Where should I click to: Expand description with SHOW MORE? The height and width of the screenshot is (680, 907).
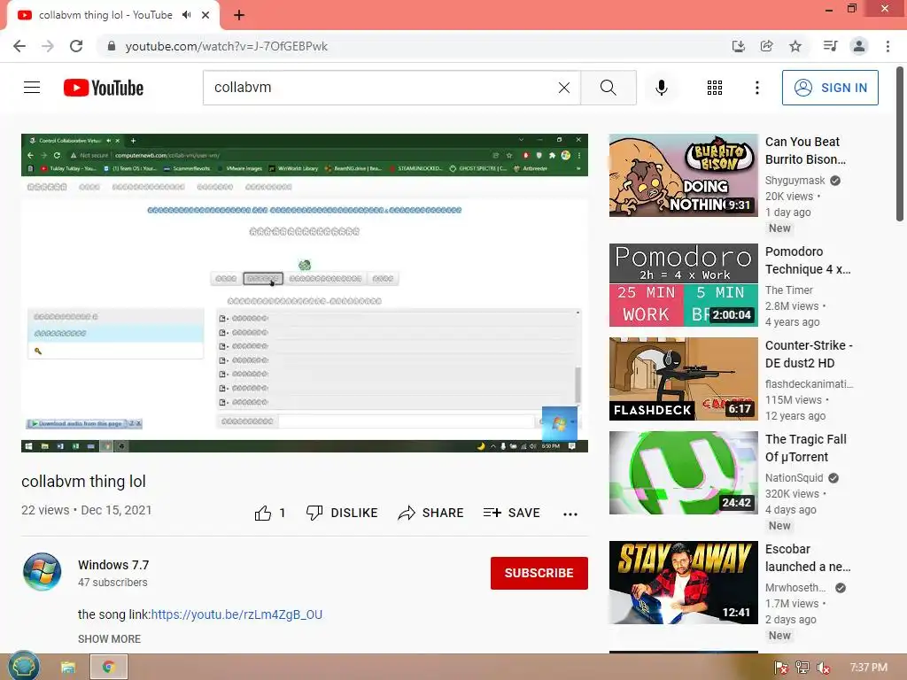tap(109, 639)
